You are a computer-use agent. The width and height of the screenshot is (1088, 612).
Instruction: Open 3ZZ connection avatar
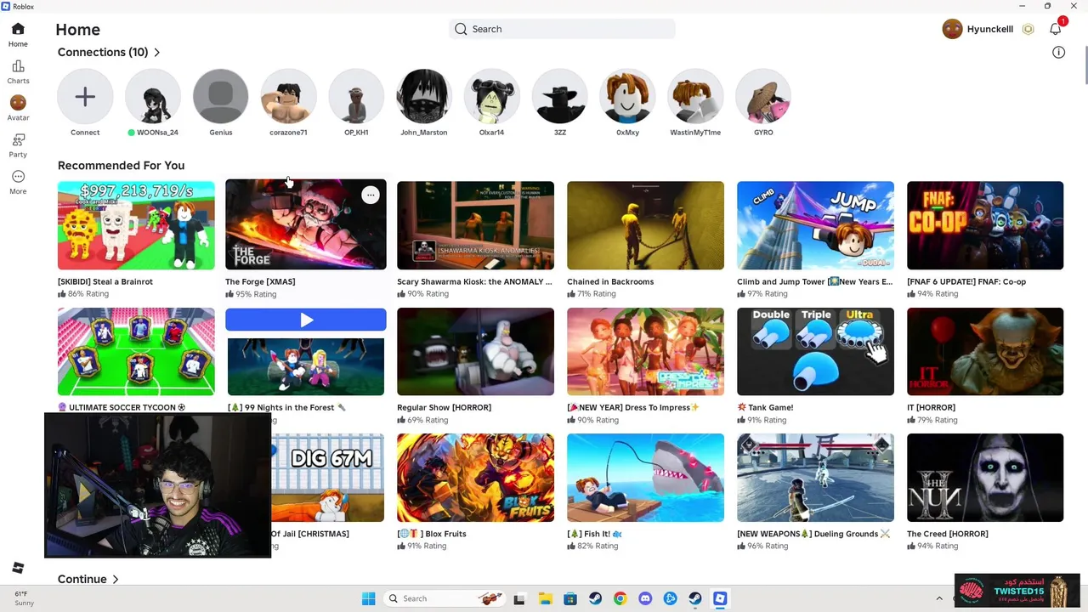560,97
